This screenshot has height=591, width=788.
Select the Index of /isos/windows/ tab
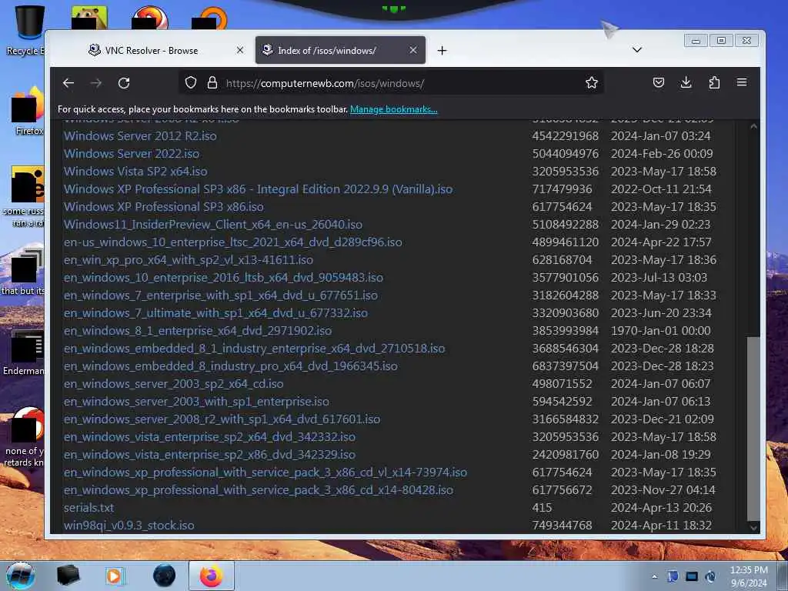pyautogui.click(x=340, y=50)
